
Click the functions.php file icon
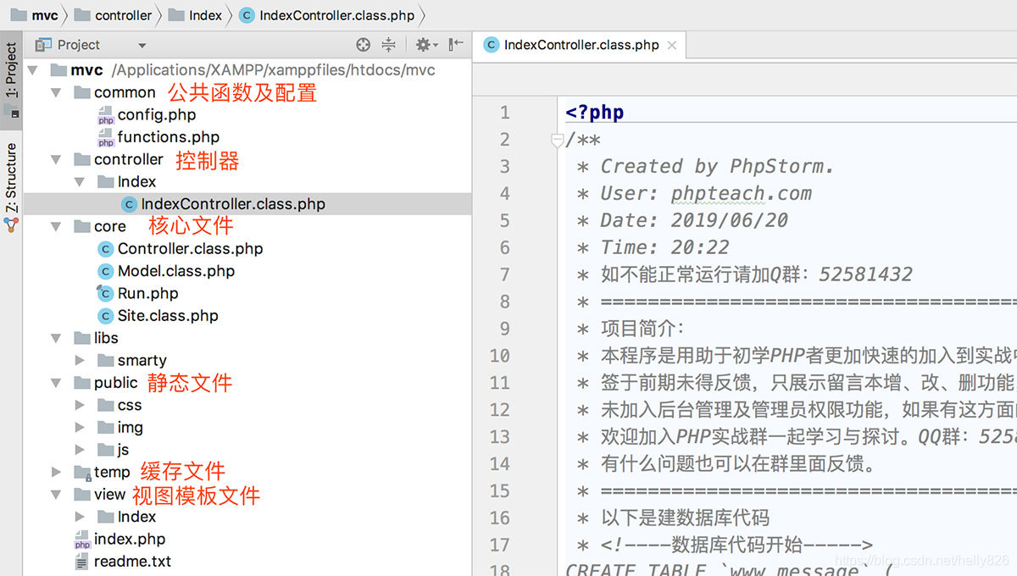[x=106, y=137]
